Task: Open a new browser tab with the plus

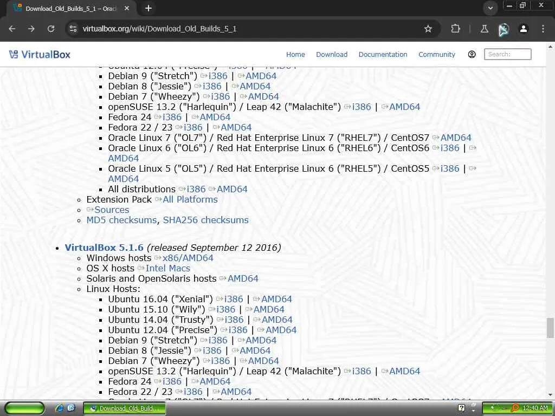Action: click(149, 8)
